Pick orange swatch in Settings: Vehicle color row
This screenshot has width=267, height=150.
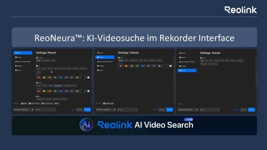[132, 66]
